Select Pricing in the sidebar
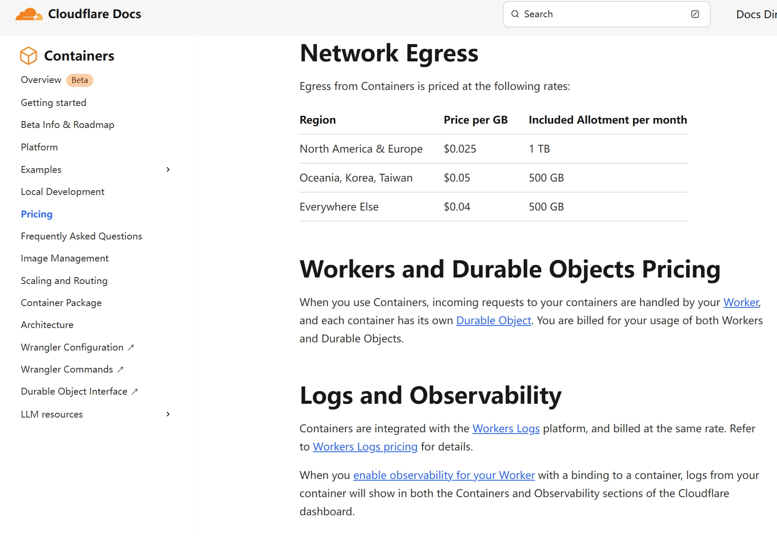777x536 pixels. 37,214
